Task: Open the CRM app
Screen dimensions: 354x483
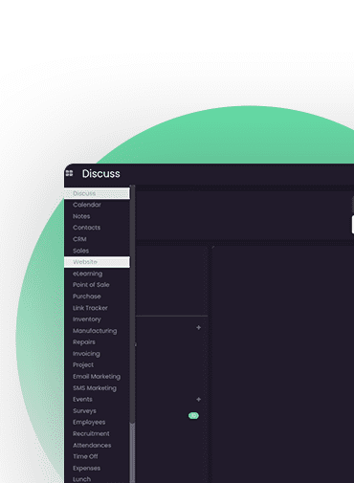Action: (79, 239)
